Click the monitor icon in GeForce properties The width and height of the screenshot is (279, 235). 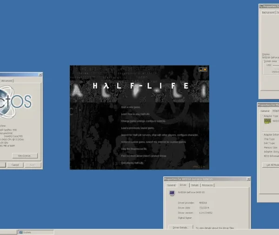coord(172,193)
